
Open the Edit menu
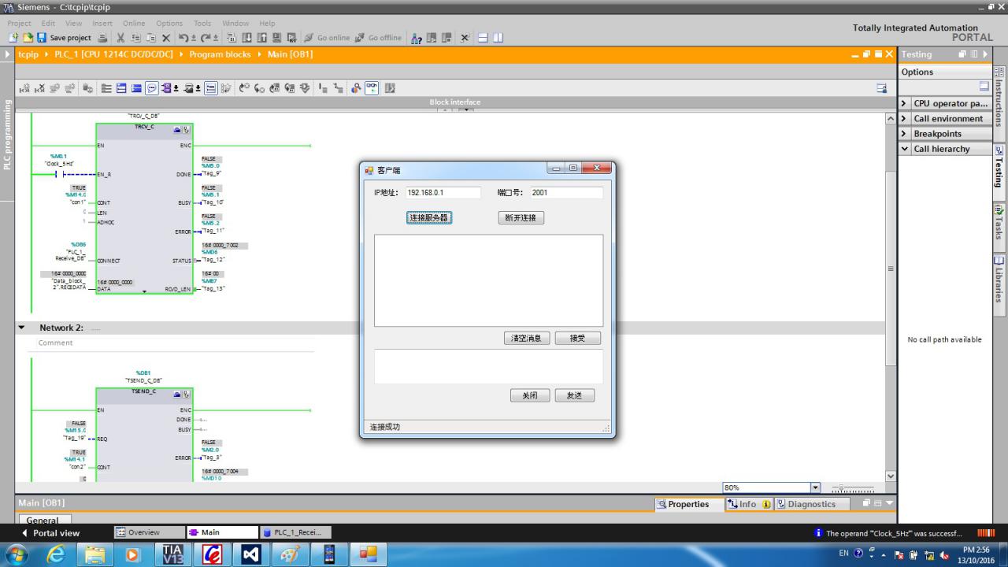pos(47,23)
